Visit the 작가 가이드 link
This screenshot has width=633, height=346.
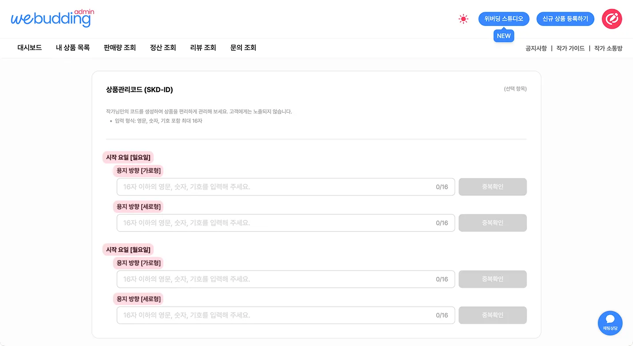tap(570, 48)
